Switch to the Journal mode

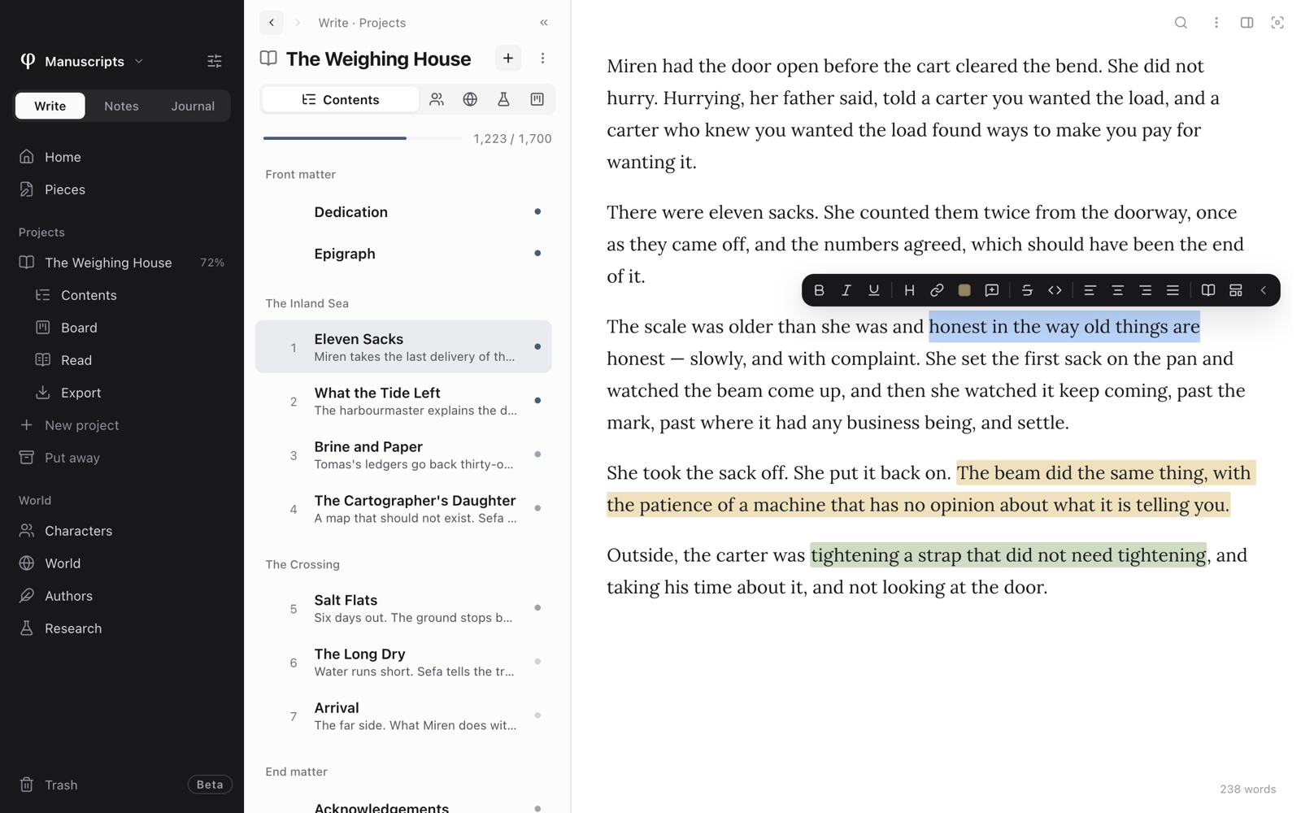coord(193,106)
